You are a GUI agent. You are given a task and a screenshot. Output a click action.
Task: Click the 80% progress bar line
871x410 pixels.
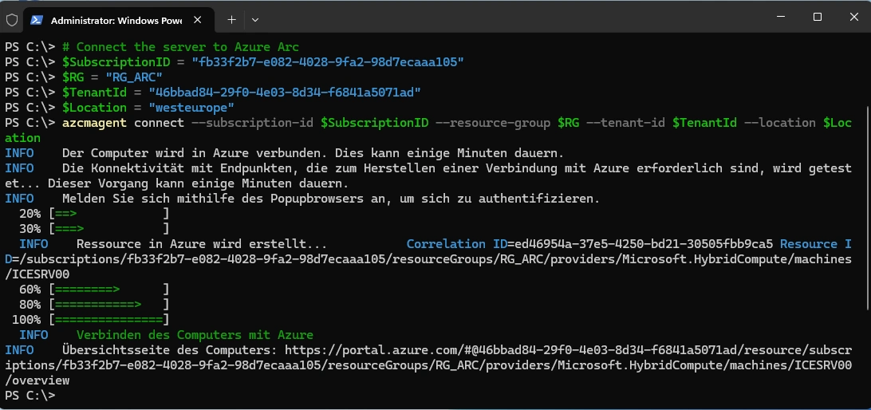point(94,304)
